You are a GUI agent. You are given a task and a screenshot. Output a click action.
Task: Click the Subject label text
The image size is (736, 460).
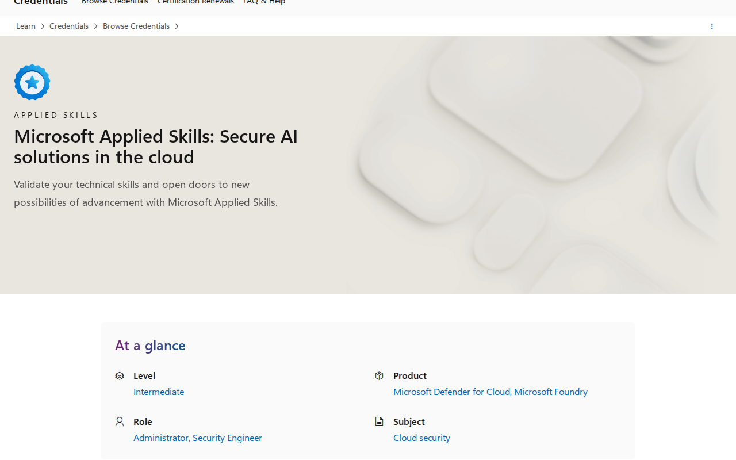click(x=409, y=421)
